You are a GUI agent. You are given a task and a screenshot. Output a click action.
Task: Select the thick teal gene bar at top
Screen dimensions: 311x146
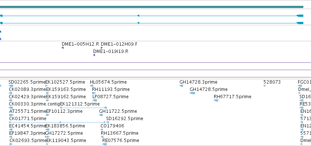(152, 7)
